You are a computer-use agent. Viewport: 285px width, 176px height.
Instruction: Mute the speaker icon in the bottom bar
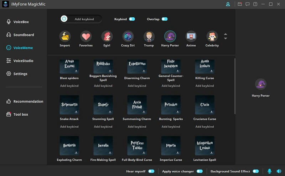279,171
